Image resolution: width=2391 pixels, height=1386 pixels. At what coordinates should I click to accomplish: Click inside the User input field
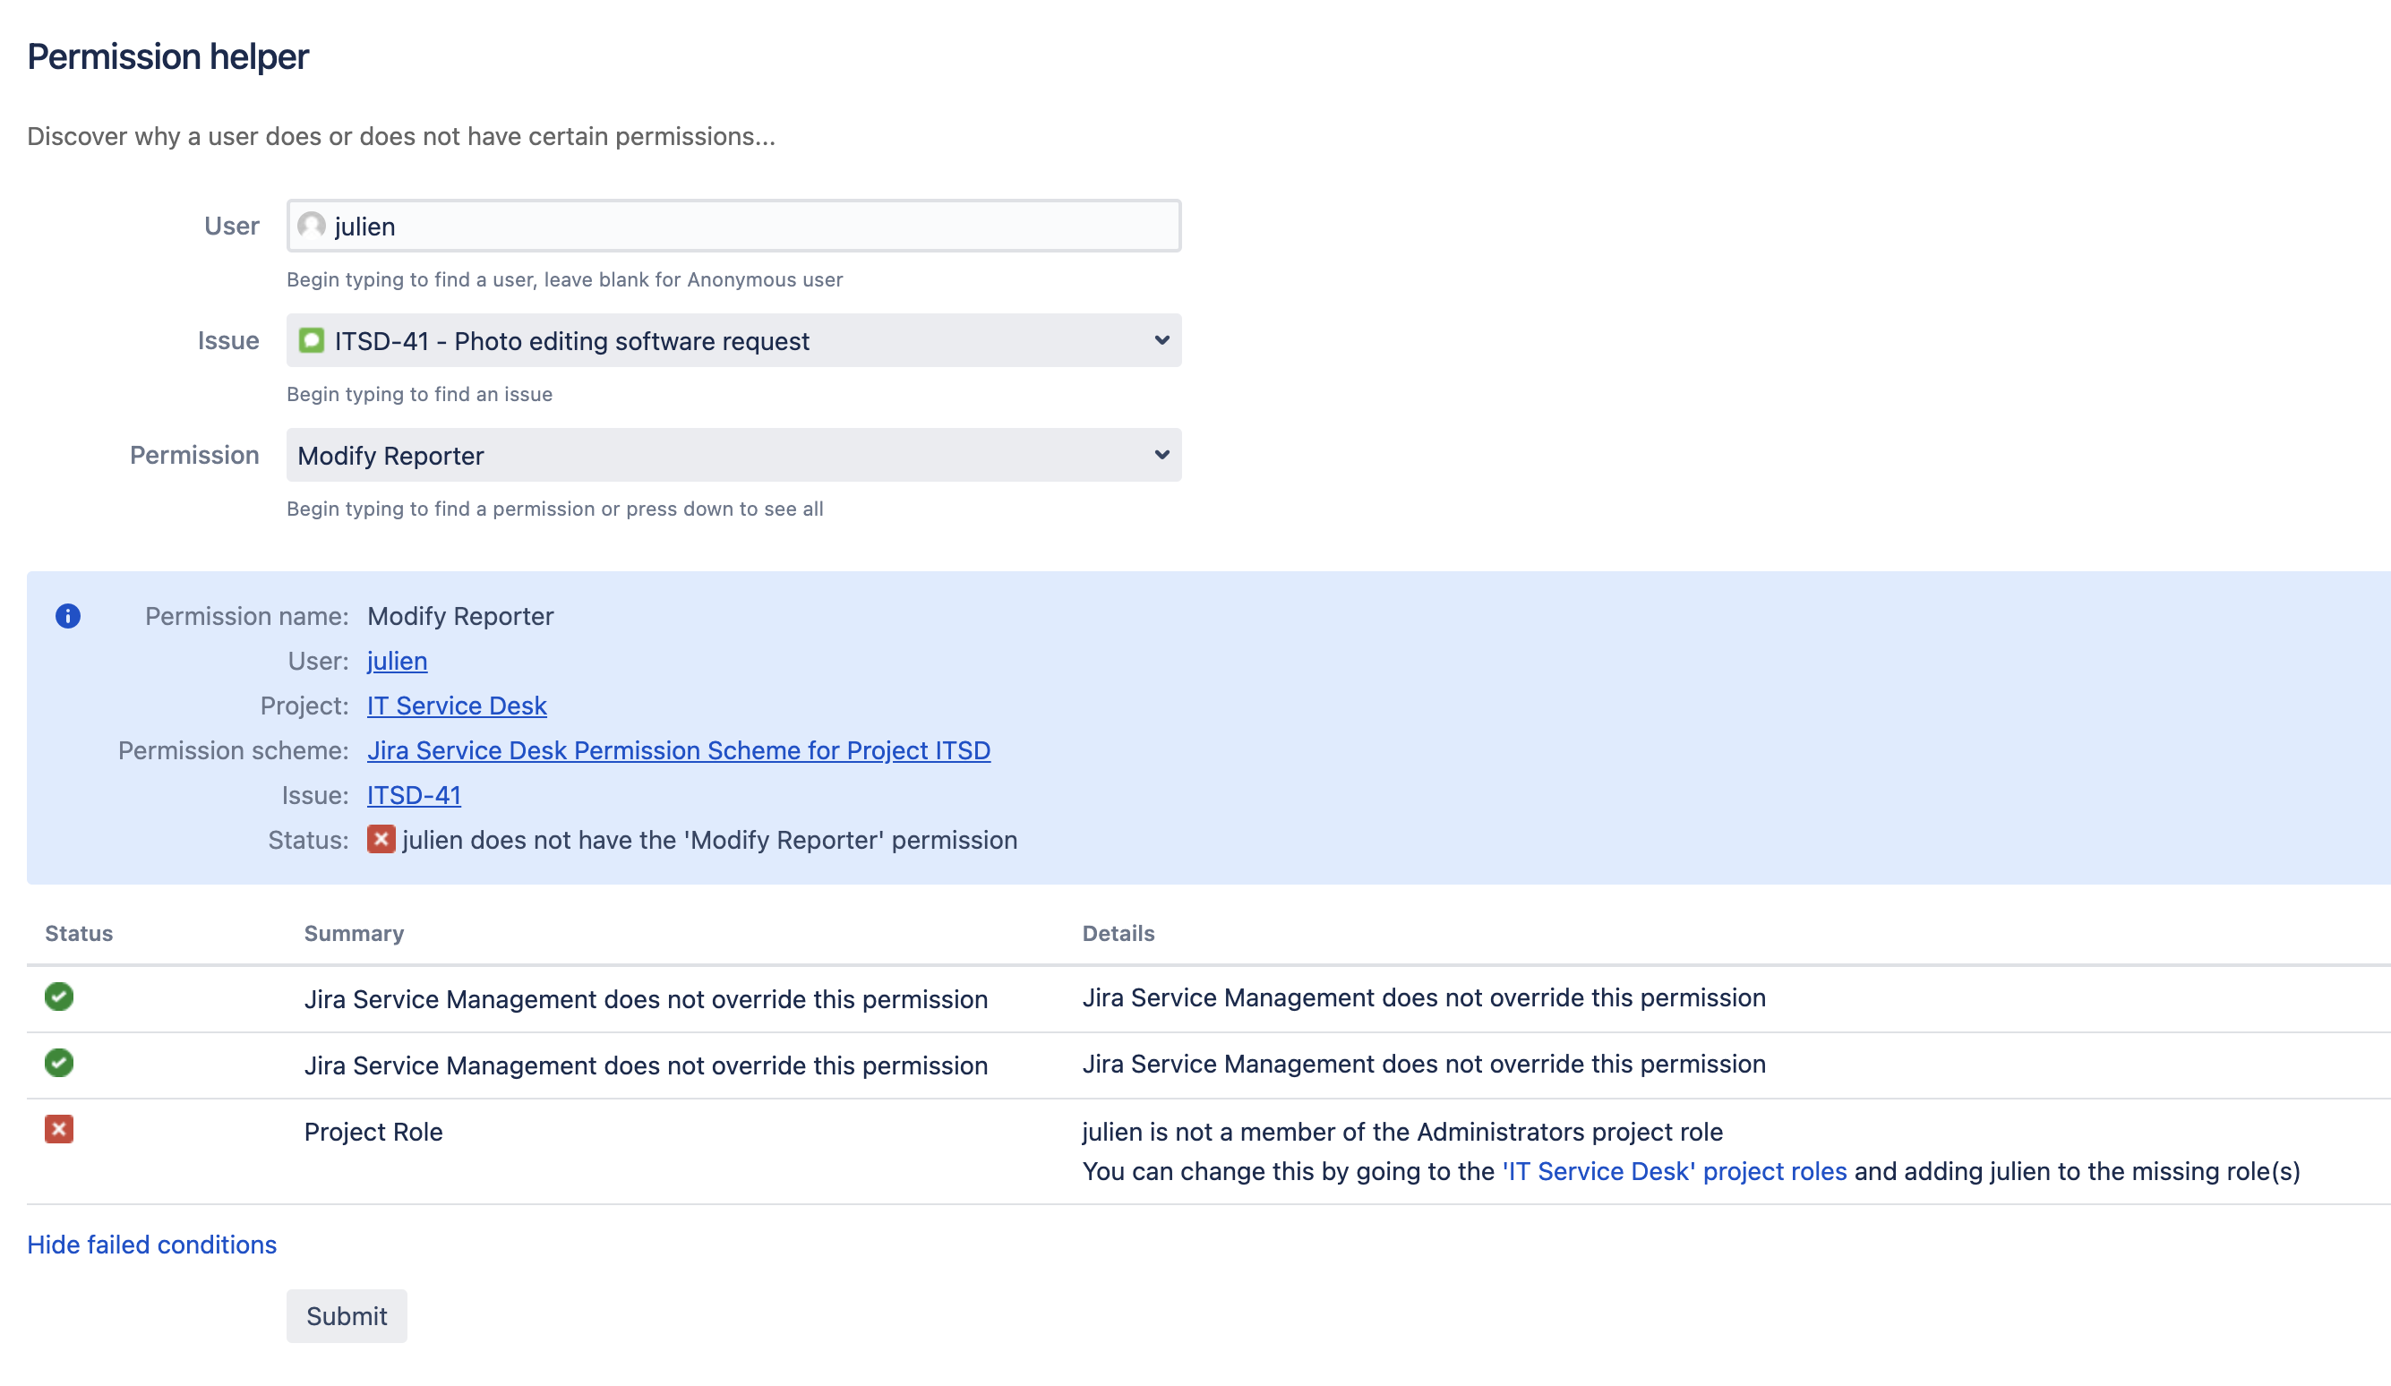pos(731,226)
